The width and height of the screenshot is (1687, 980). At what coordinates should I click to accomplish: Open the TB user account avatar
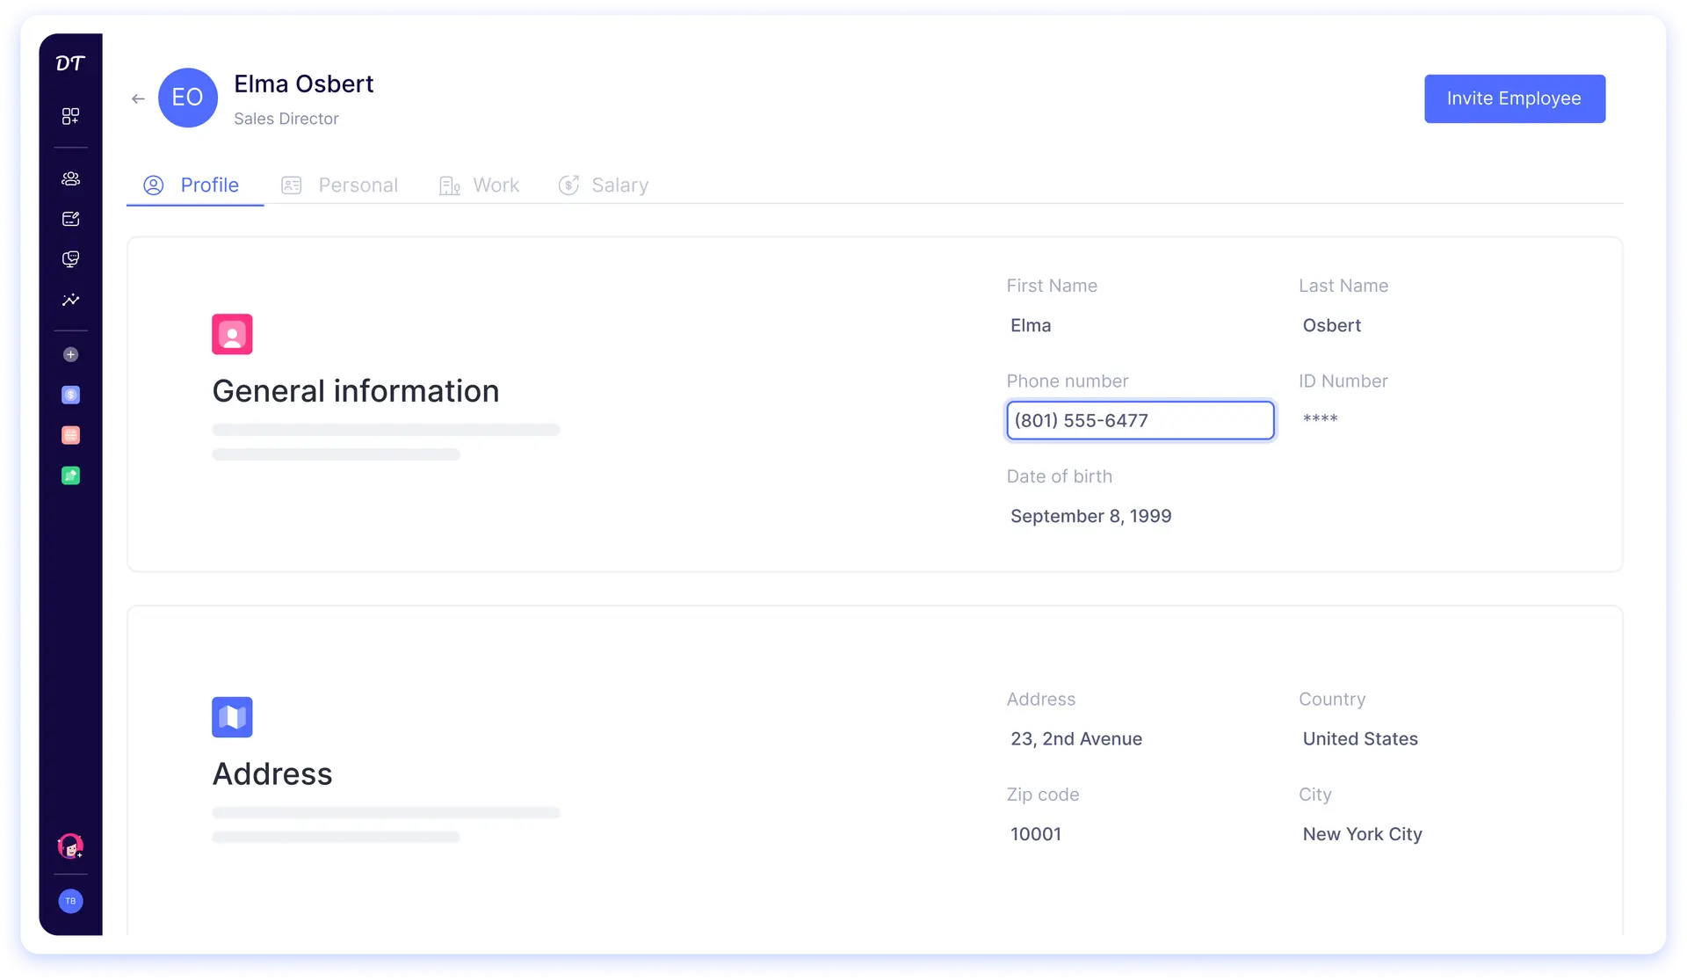pos(70,901)
